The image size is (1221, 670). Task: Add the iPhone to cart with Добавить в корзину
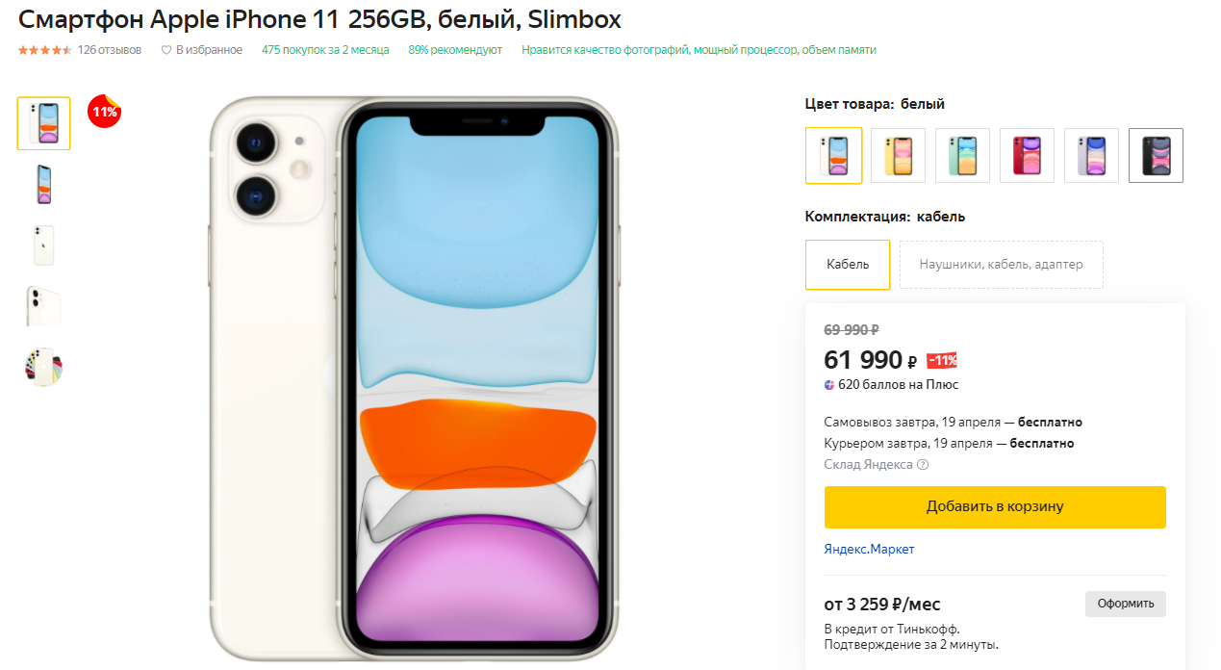pos(995,506)
